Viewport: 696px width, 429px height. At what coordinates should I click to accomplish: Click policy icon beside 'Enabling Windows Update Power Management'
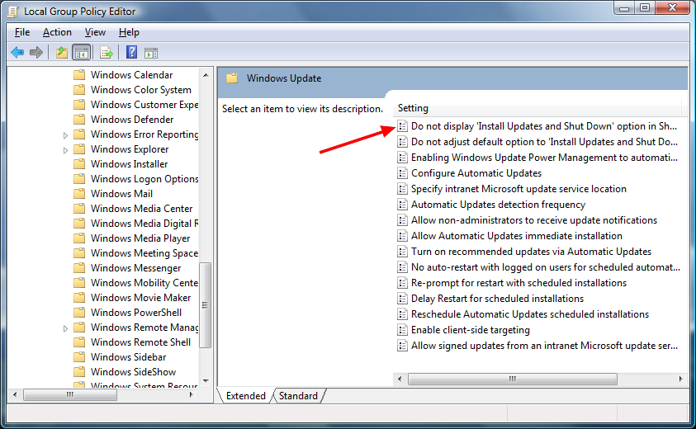pos(402,158)
